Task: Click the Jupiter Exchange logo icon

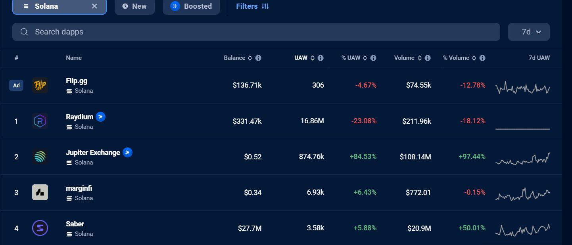Action: [40, 157]
